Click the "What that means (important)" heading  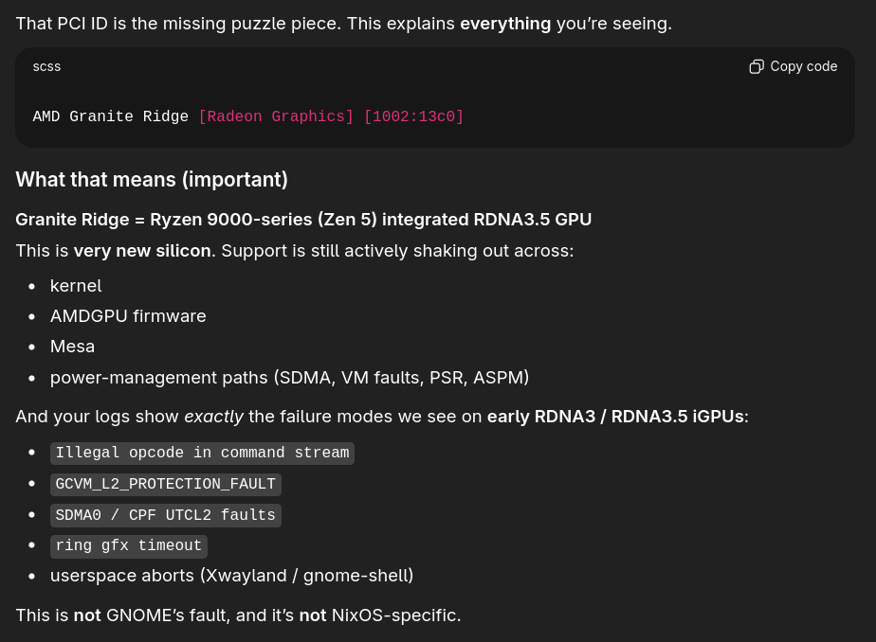click(152, 179)
